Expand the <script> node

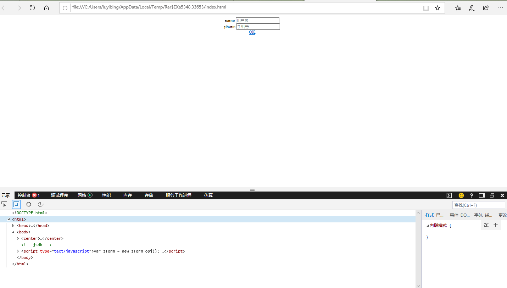(18, 251)
